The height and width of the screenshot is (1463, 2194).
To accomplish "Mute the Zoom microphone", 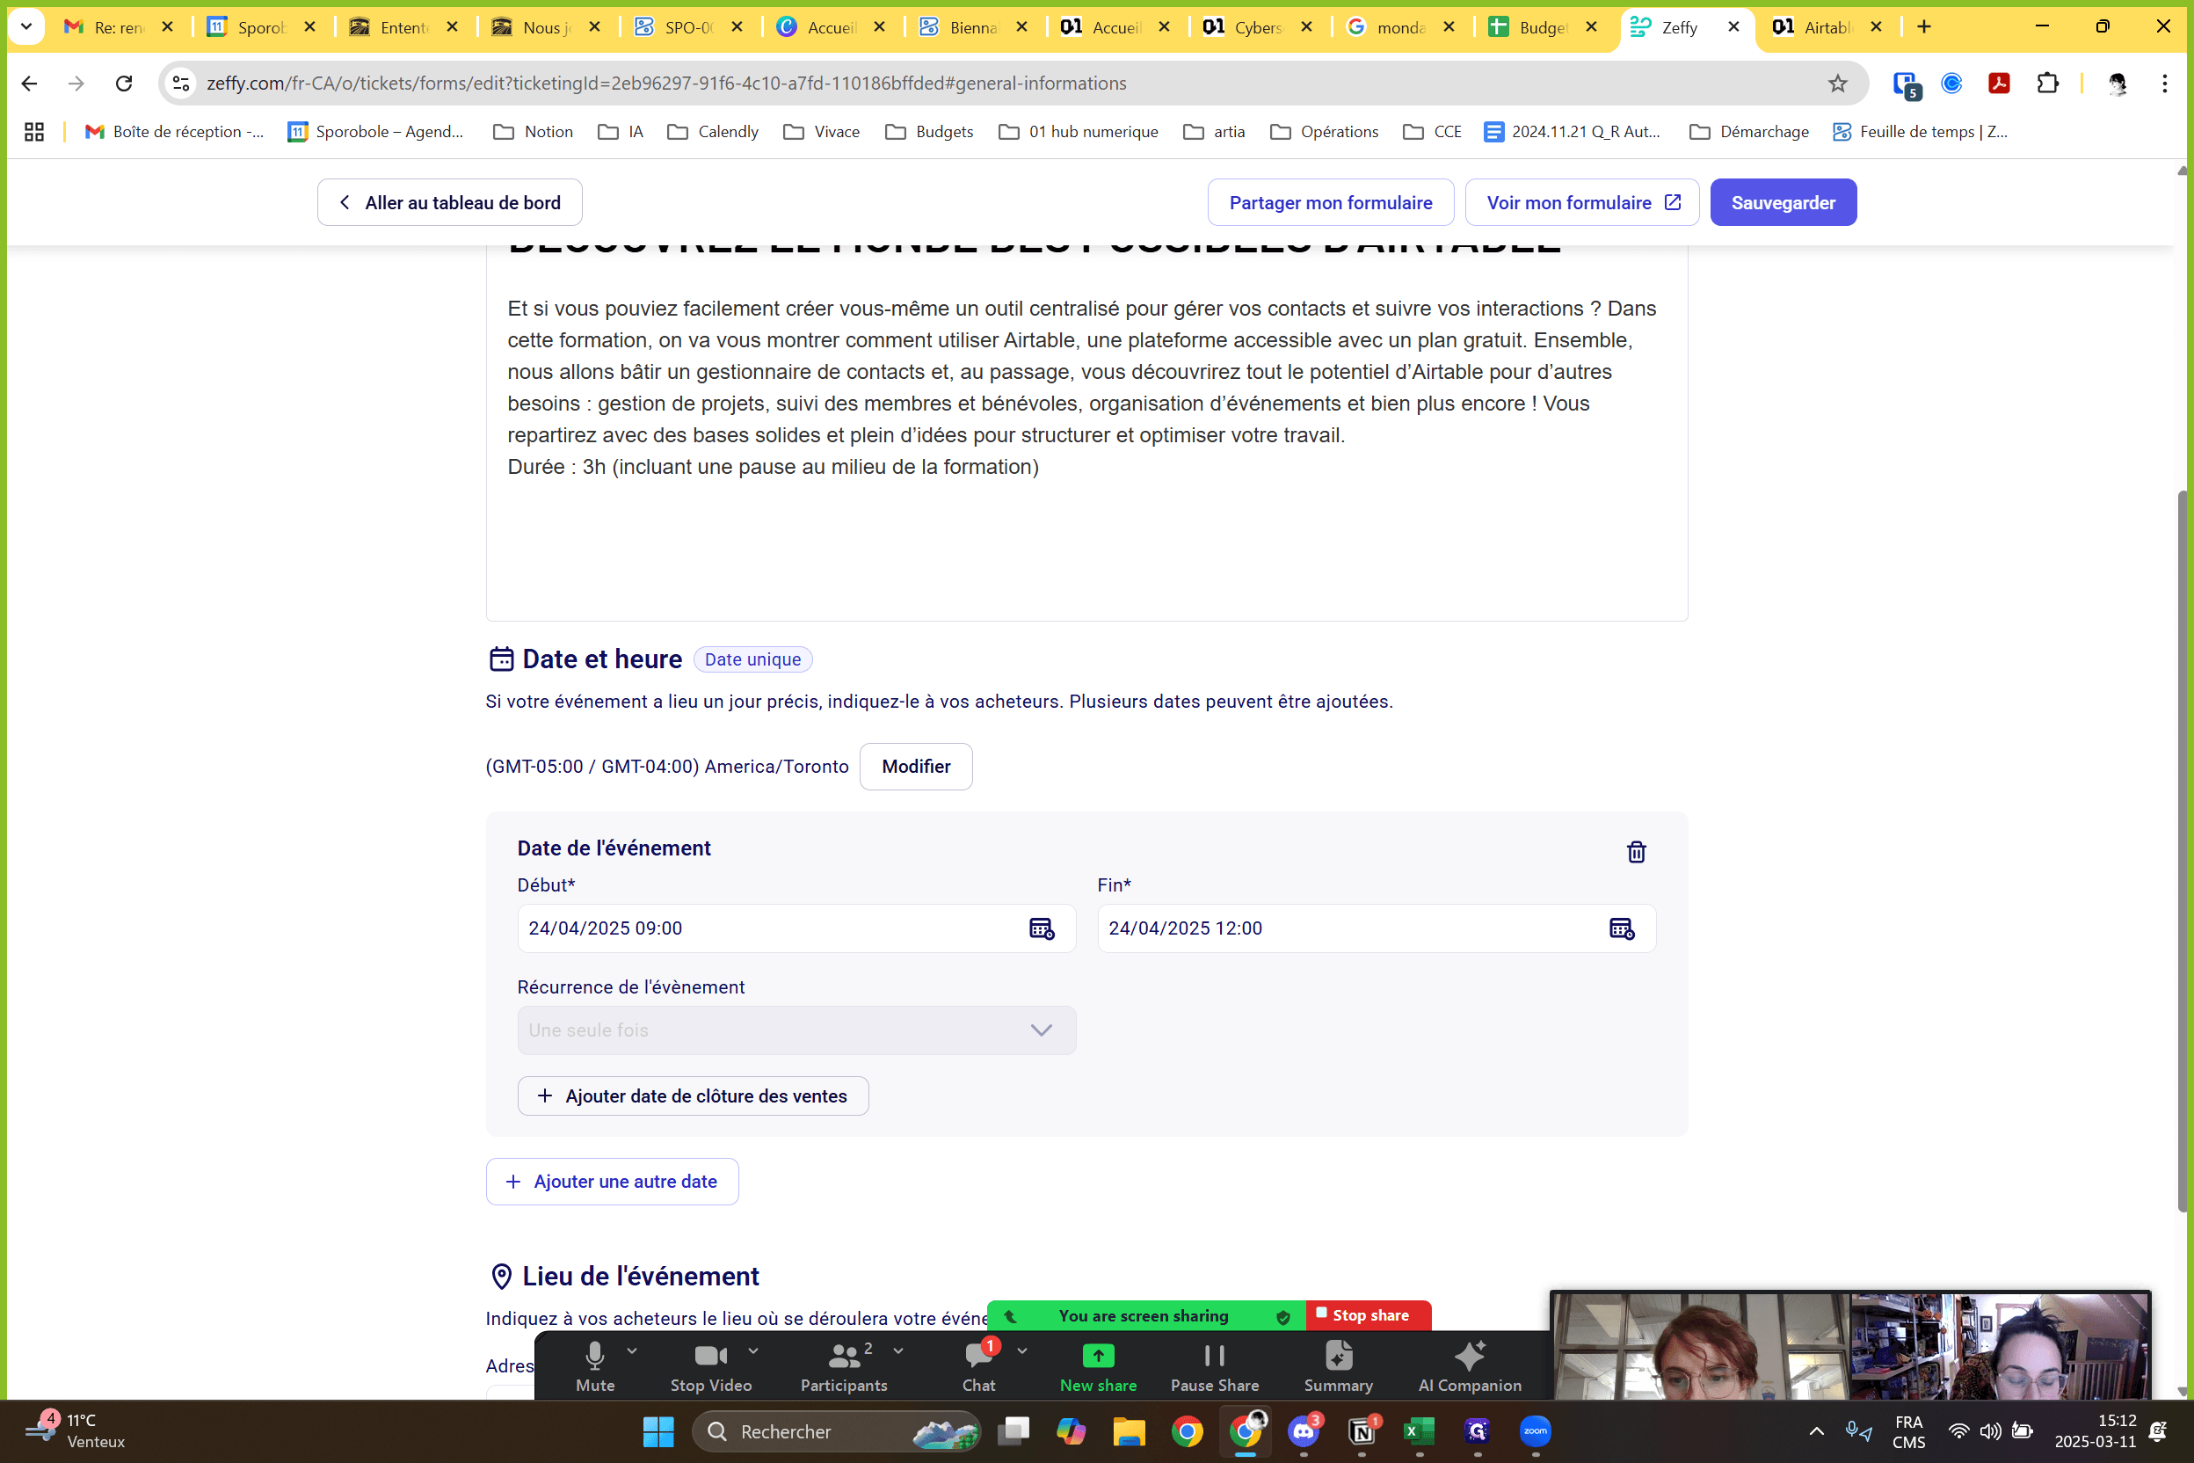I will pyautogui.click(x=595, y=1367).
